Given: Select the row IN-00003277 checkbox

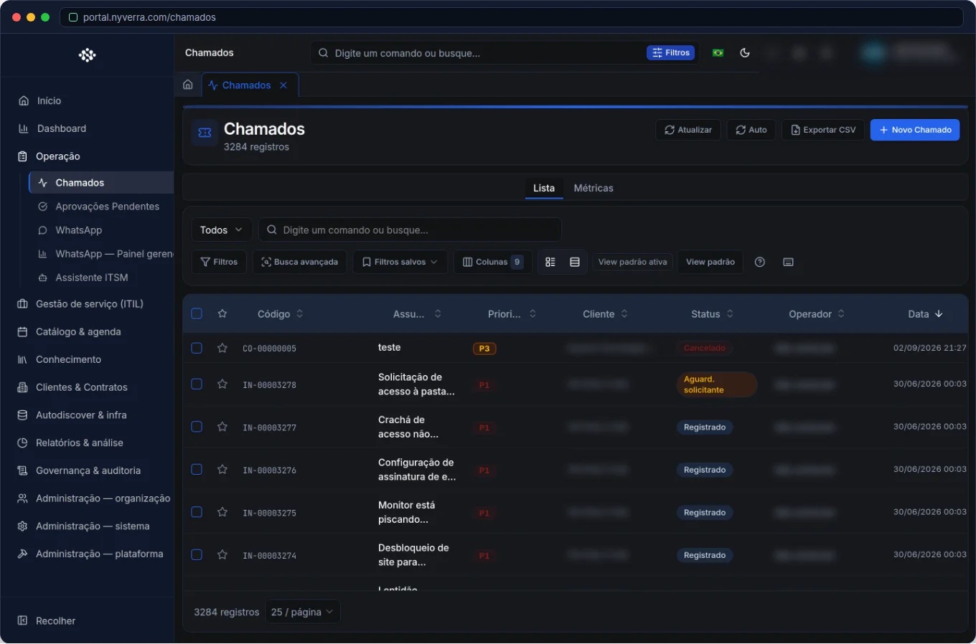Looking at the screenshot, I should pos(197,427).
